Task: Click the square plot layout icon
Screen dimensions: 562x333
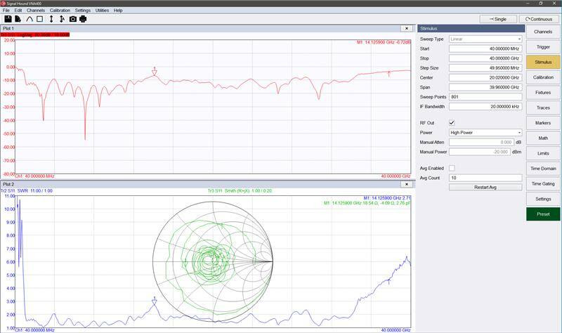Action: [x=40, y=19]
